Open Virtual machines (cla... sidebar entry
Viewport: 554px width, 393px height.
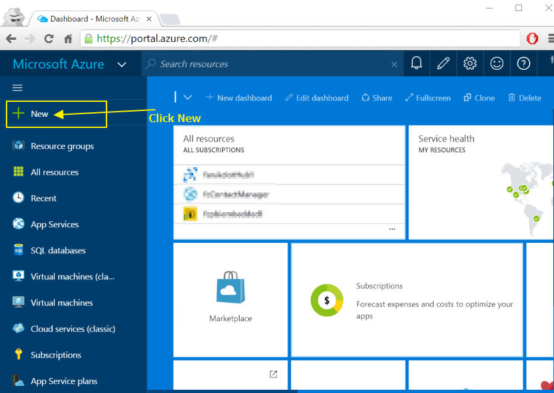[x=73, y=277]
